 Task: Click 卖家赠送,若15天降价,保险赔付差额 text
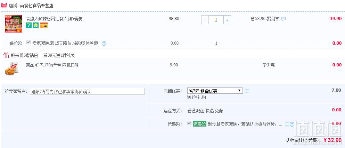pyautogui.click(x=65, y=43)
